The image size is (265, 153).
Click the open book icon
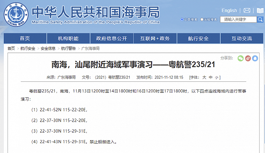coord(260,10)
